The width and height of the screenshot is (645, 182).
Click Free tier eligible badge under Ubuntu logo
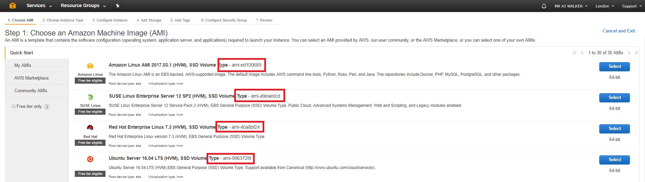click(x=90, y=174)
